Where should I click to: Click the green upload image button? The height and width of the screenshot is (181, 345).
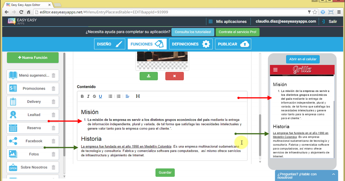click(149, 76)
